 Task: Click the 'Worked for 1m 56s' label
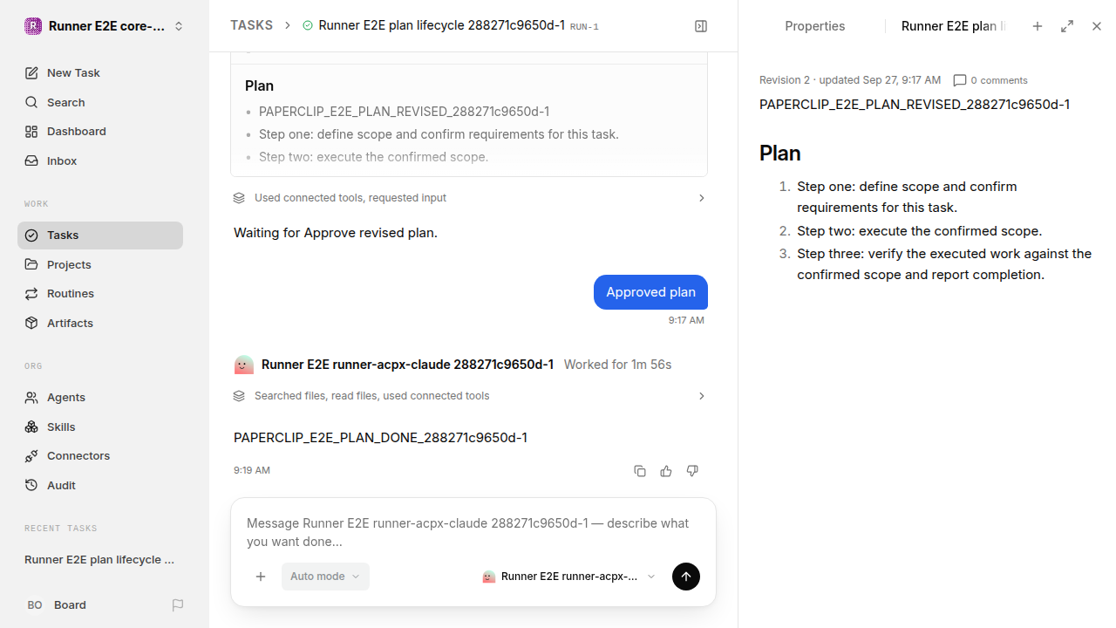(x=617, y=365)
